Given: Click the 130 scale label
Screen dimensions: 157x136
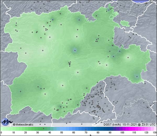Looking at the screenshot, I should click(x=155, y=133).
